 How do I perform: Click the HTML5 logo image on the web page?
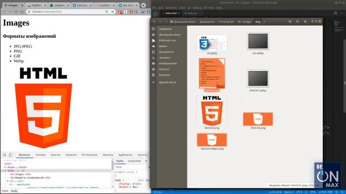coord(43,108)
